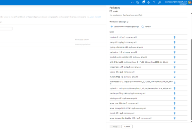Open the feedback icon in header
The width and height of the screenshot is (192, 130).
(159, 2)
